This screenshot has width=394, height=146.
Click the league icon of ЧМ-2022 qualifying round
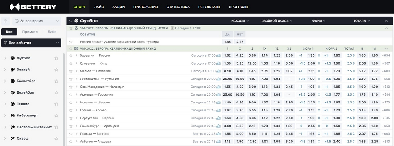tap(76, 48)
